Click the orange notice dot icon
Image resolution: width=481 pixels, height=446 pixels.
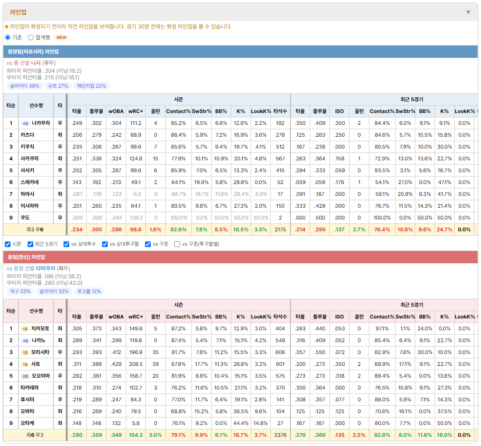click(x=7, y=27)
